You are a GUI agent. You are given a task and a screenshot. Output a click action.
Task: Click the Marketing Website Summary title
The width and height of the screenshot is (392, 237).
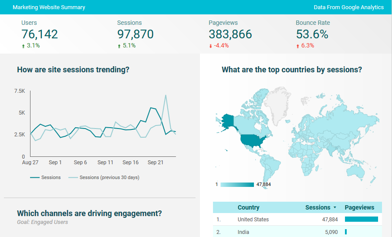[x=49, y=7]
